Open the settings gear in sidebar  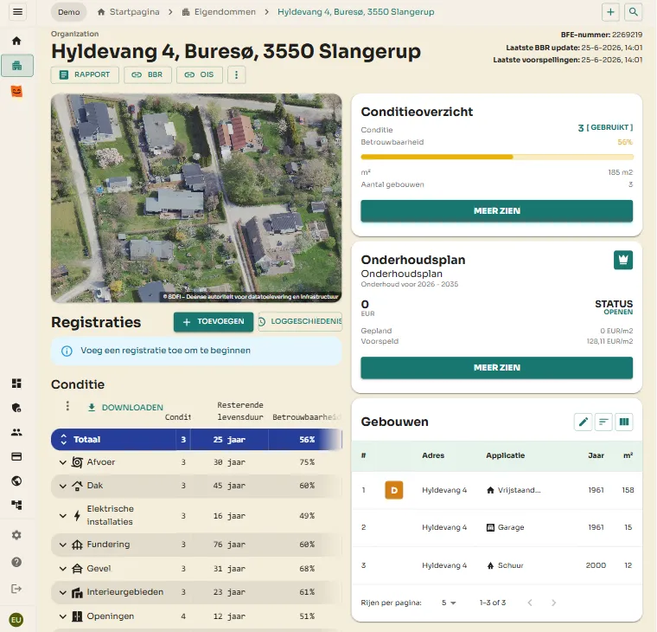tap(16, 535)
